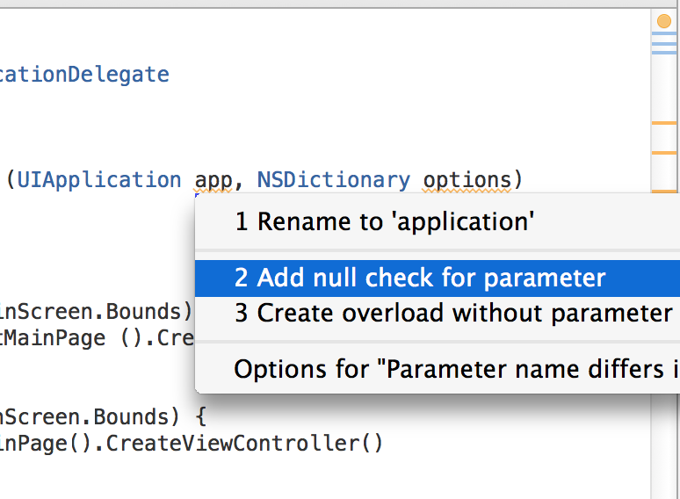680x499 pixels.
Task: Select "Rename to 'application'" in context menu
Action: 384,221
